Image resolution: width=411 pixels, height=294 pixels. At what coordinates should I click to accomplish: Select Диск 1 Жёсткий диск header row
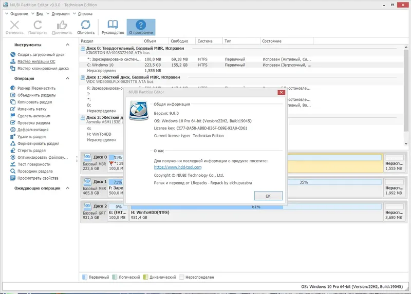(x=241, y=79)
